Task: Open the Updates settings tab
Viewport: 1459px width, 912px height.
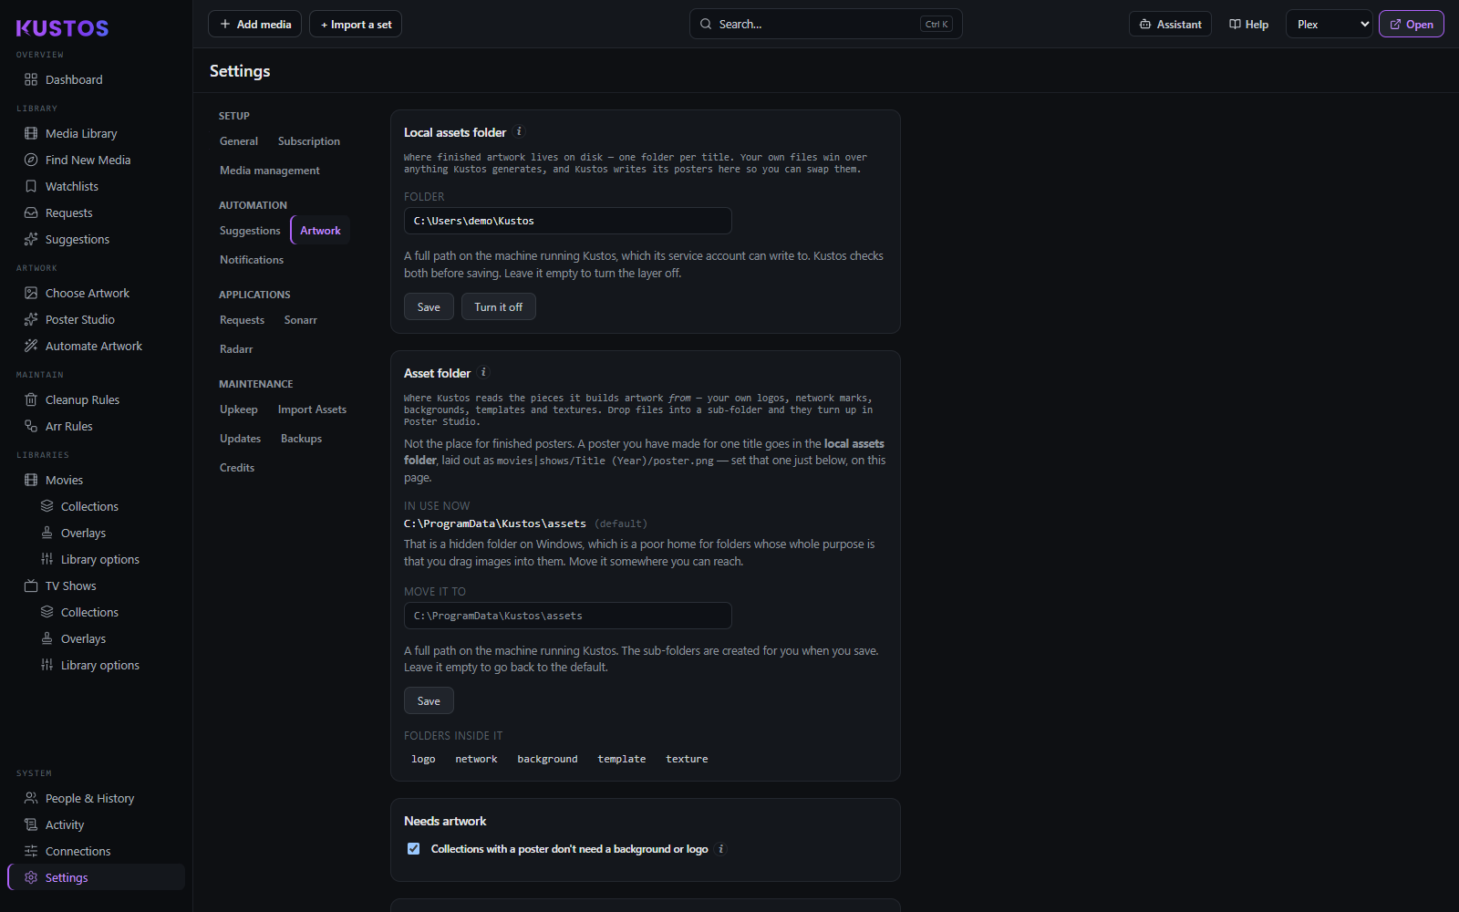Action: point(241,439)
